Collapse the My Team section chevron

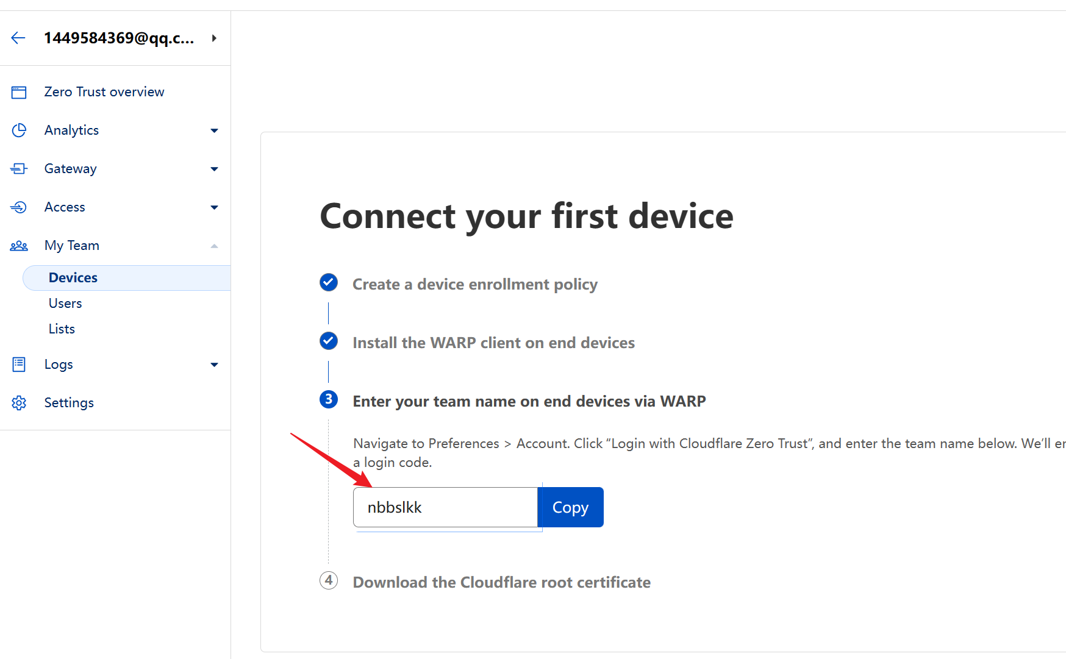pyautogui.click(x=214, y=246)
